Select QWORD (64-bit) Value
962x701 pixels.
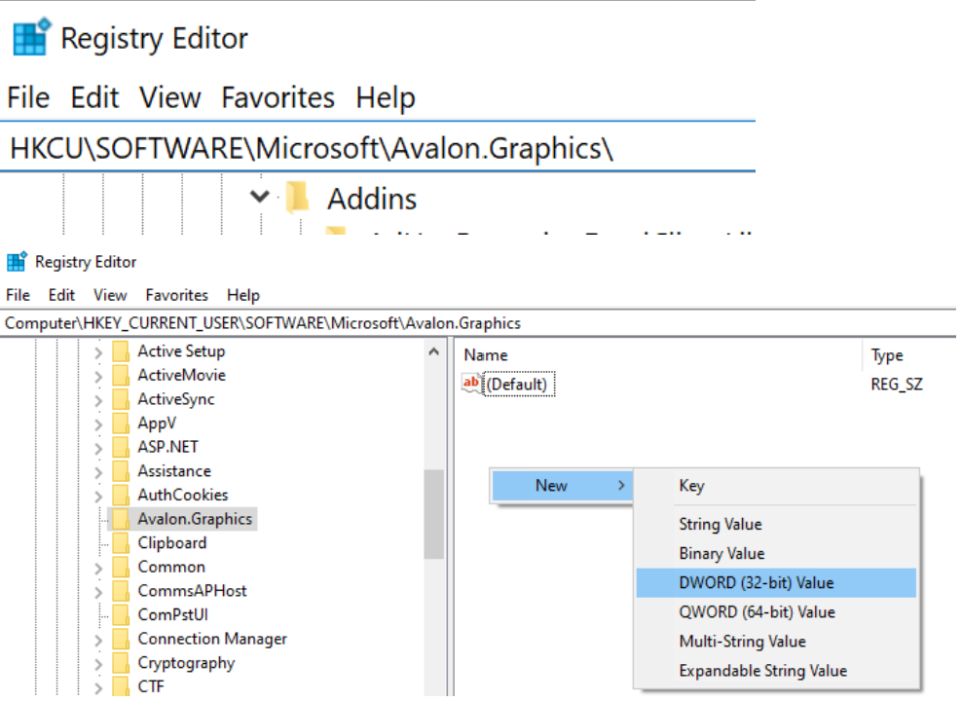click(776, 612)
